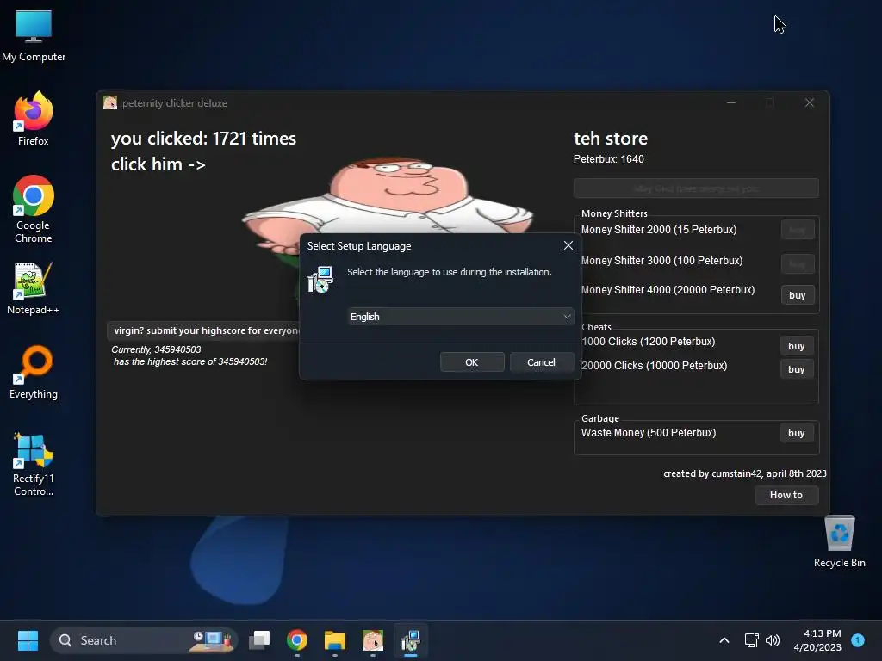Click the taskbar Search box
The image size is (882, 661).
click(144, 640)
